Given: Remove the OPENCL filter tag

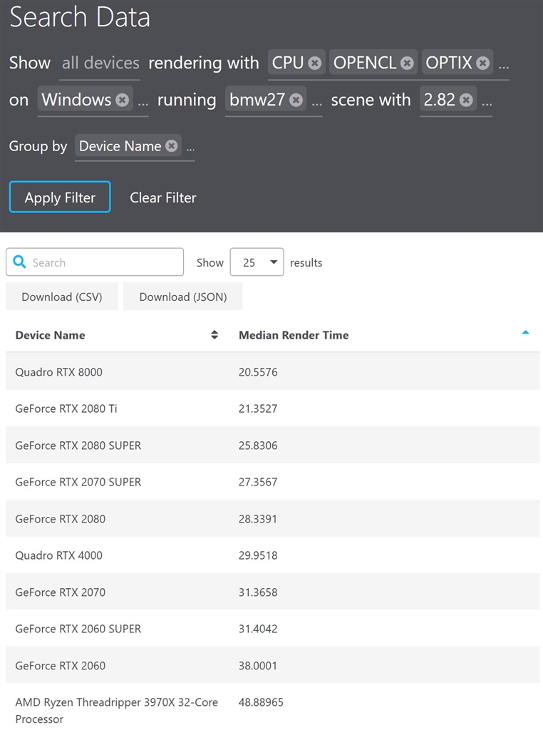Looking at the screenshot, I should pos(407,63).
